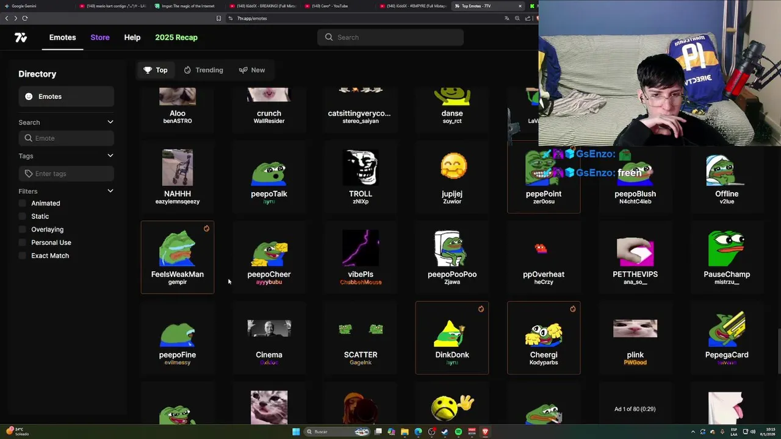Screen dimensions: 781x439
Task: Switch to the New emotes tab
Action: coord(251,70)
